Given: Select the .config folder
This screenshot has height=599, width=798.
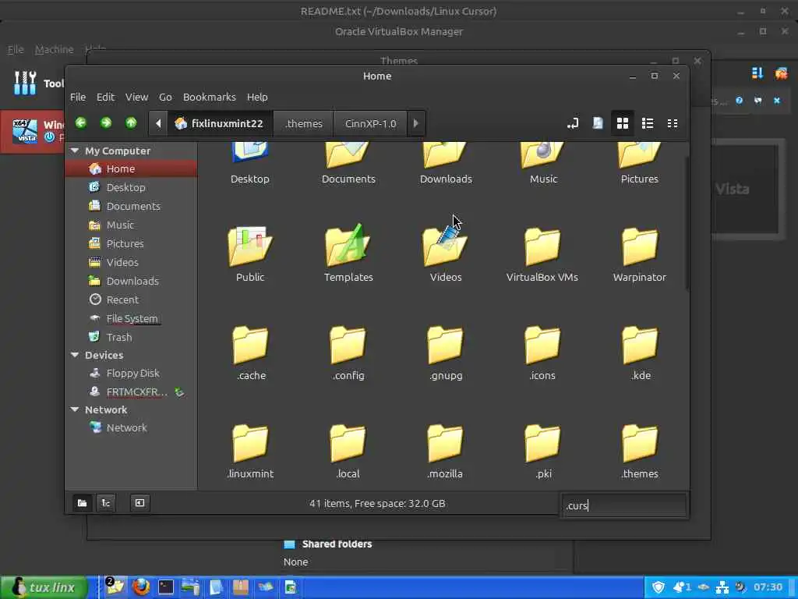Looking at the screenshot, I should [x=348, y=346].
